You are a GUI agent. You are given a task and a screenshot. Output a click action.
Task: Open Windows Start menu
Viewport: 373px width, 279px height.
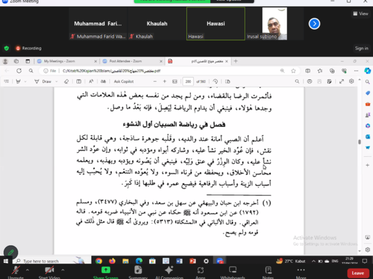pos(6,261)
